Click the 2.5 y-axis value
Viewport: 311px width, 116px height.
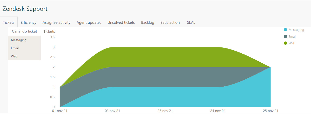point(52,57)
